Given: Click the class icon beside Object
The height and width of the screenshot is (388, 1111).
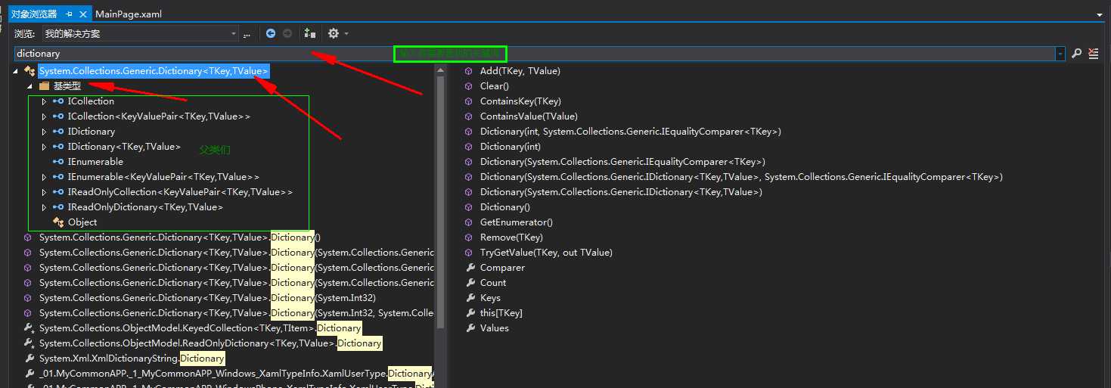Looking at the screenshot, I should point(58,222).
